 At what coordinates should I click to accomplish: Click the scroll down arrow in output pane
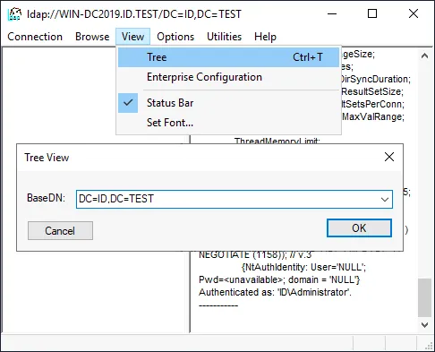424,325
